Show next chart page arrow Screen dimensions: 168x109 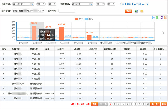(163, 33)
